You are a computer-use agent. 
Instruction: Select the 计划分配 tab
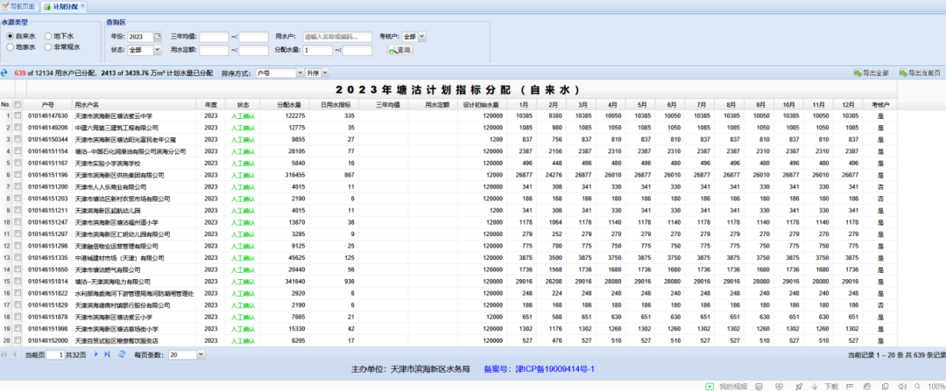63,6
